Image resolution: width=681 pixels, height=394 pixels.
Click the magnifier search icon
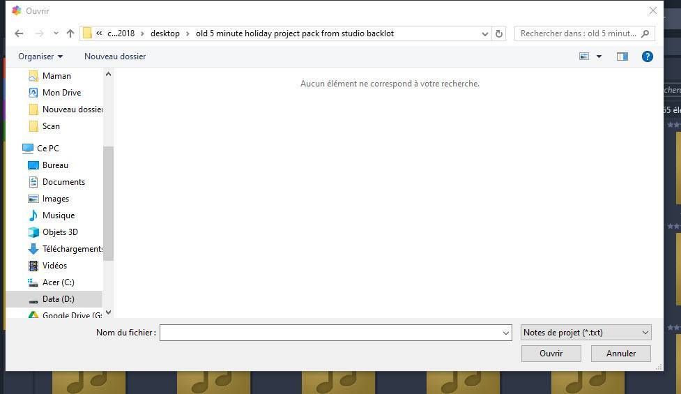[x=645, y=33]
